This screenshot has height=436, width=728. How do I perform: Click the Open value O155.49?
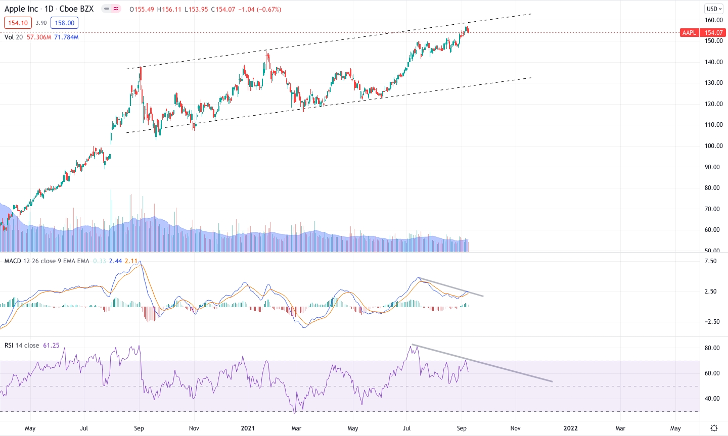(x=142, y=9)
